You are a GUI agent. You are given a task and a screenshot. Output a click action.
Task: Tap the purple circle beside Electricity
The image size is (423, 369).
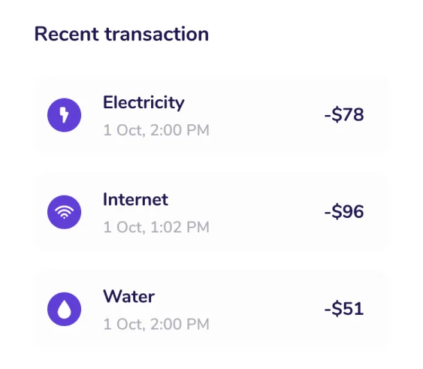(64, 115)
